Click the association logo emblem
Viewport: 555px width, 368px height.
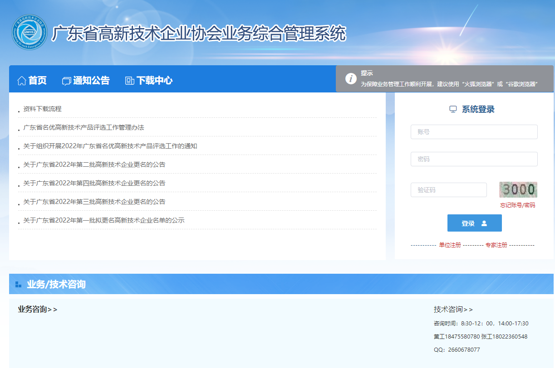click(29, 33)
